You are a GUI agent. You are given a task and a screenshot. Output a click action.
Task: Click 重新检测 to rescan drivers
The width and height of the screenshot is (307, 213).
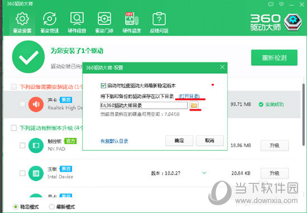[x=274, y=57]
